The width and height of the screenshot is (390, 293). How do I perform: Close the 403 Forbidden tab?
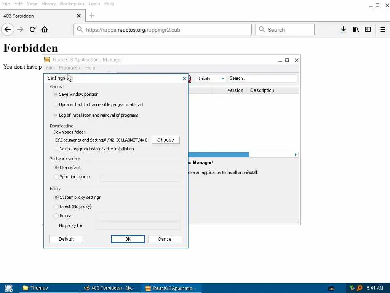pos(79,16)
